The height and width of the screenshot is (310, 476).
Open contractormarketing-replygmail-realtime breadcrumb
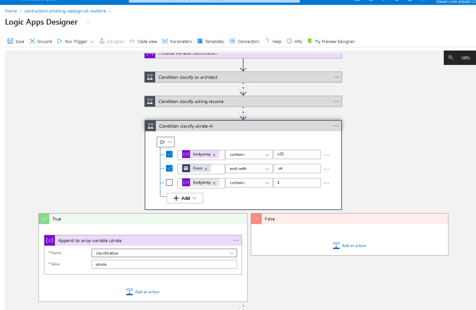(x=65, y=11)
